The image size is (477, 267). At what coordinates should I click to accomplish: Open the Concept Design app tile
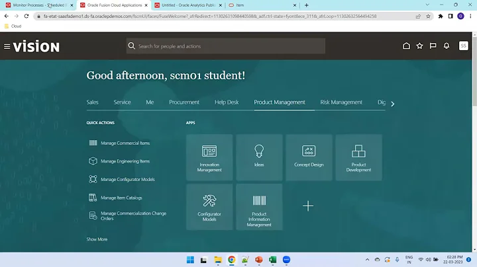tap(309, 157)
